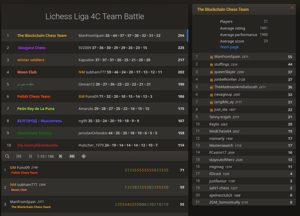
Task: Select queen5layer in team player list
Action: 244,72
